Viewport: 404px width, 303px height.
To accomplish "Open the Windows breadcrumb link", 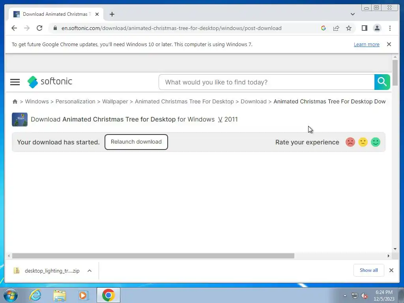I will tap(37, 101).
